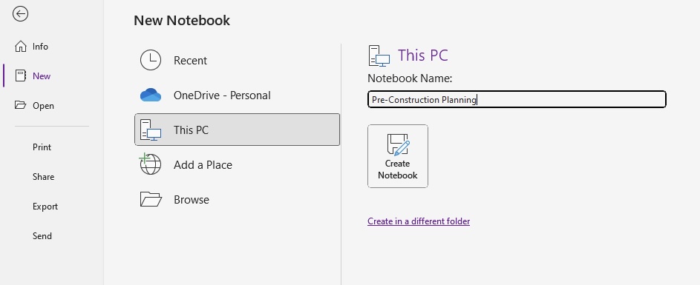Click the Create Notebook button
The width and height of the screenshot is (700, 285).
[x=398, y=156]
